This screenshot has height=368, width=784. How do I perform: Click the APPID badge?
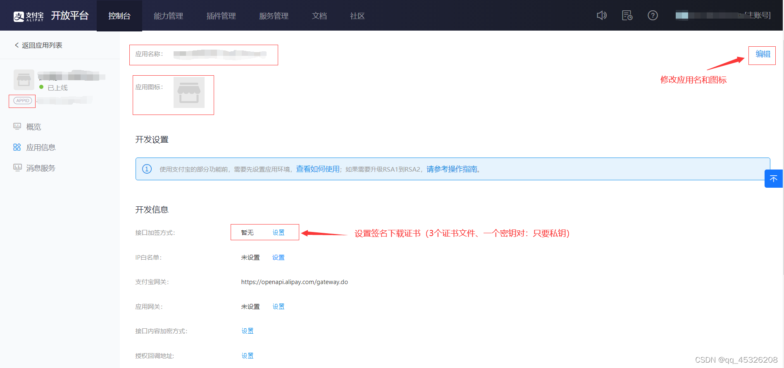[x=23, y=100]
